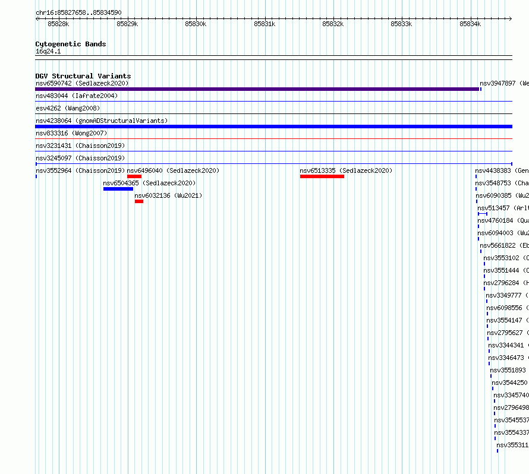Click the 85829k ruler position

click(127, 24)
